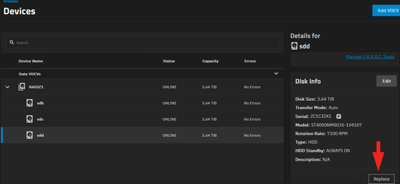Click the Status column header
This screenshot has width=400, height=184.
pos(169,61)
